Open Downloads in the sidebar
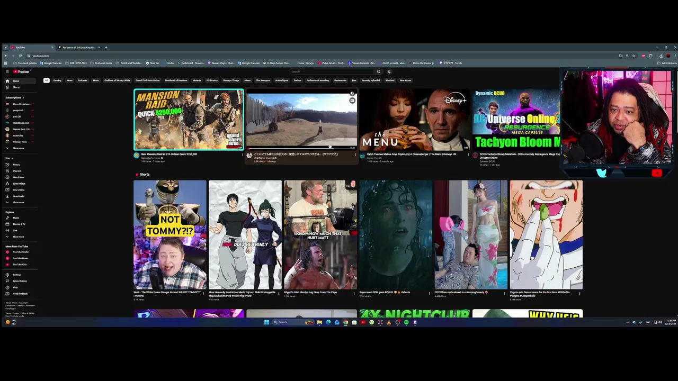Image resolution: width=678 pixels, height=381 pixels. tap(19, 196)
